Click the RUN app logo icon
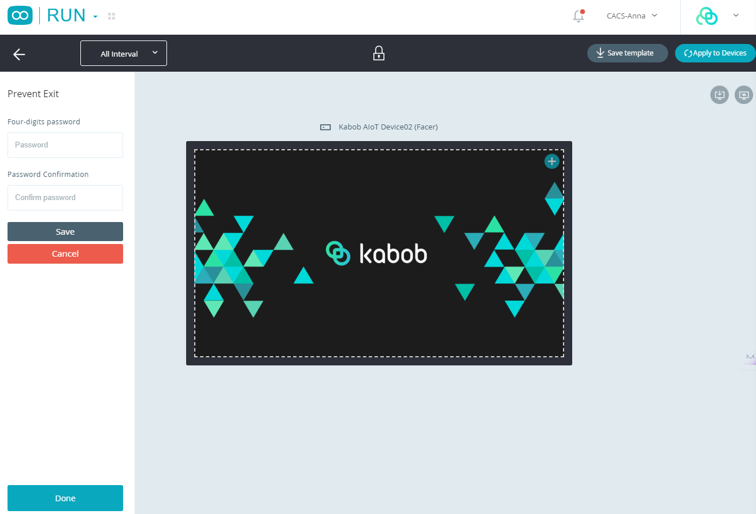 click(x=20, y=16)
